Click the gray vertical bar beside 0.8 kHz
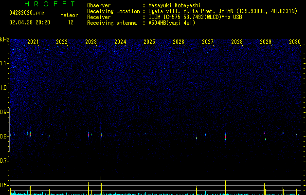This screenshot has width=306, height=195. [9, 130]
